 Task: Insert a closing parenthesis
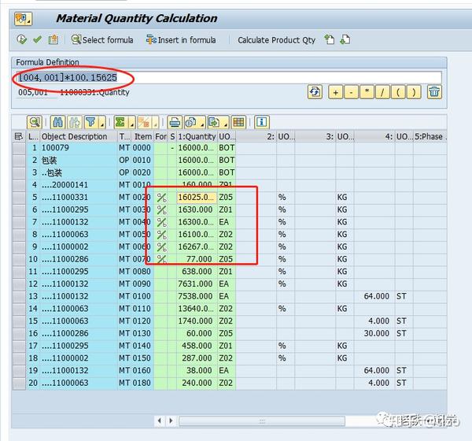coord(414,92)
